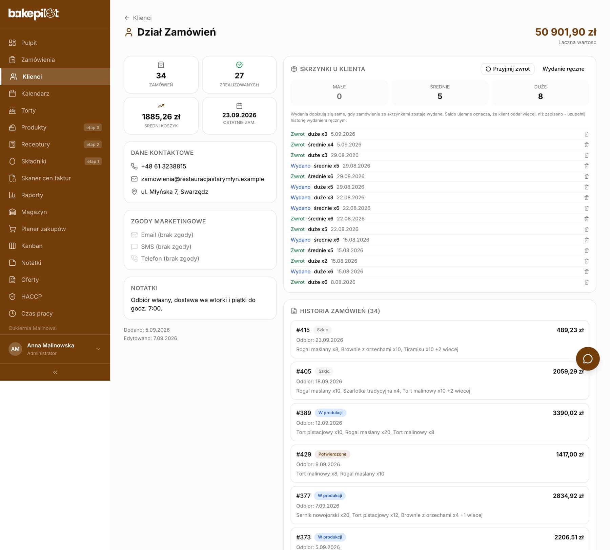Screen dimensions: 610x550
Task: Click the Kanban board icon
Action: pos(13,246)
